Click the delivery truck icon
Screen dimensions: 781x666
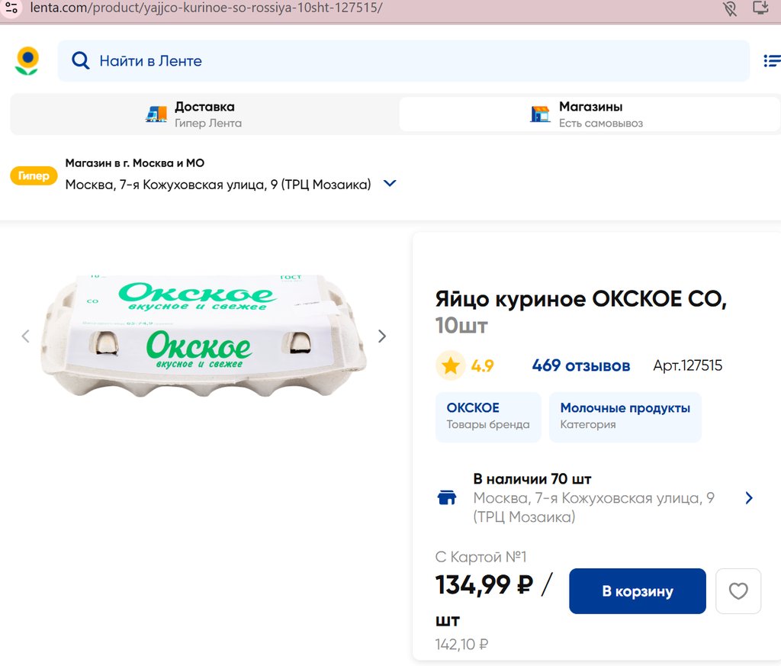click(156, 114)
